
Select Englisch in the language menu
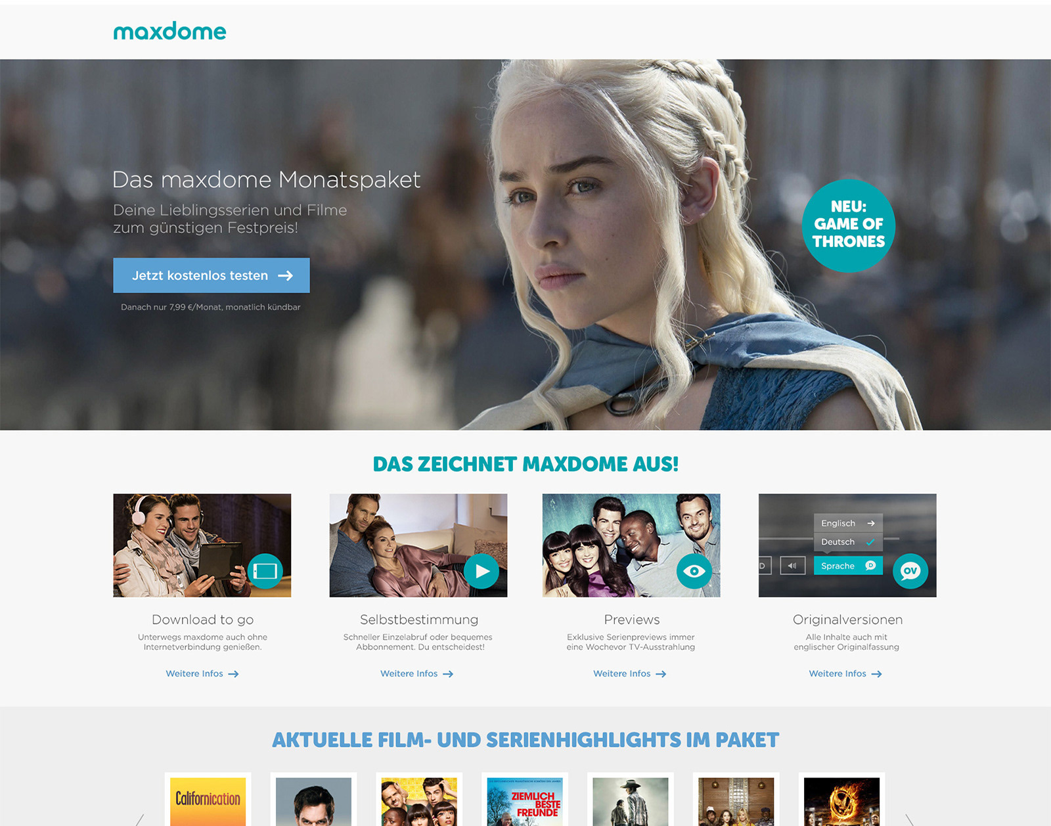click(848, 523)
